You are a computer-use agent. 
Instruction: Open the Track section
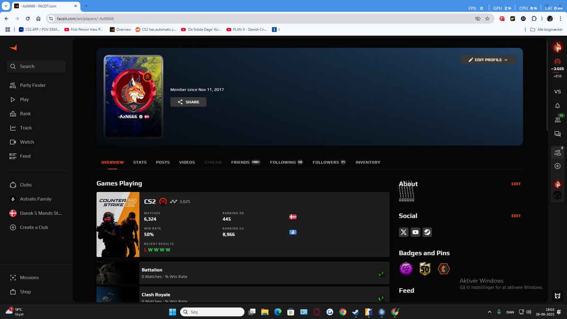point(20,128)
